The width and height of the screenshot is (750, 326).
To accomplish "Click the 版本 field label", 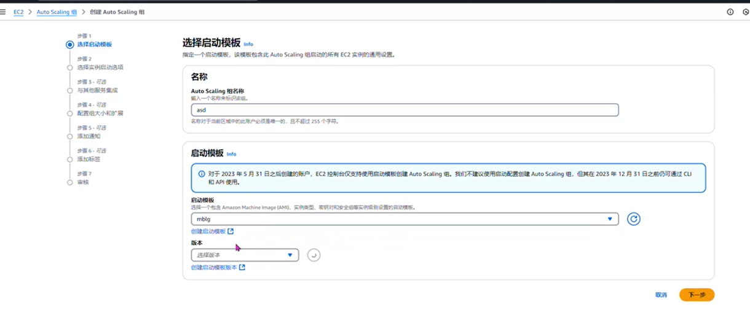I will (x=197, y=243).
